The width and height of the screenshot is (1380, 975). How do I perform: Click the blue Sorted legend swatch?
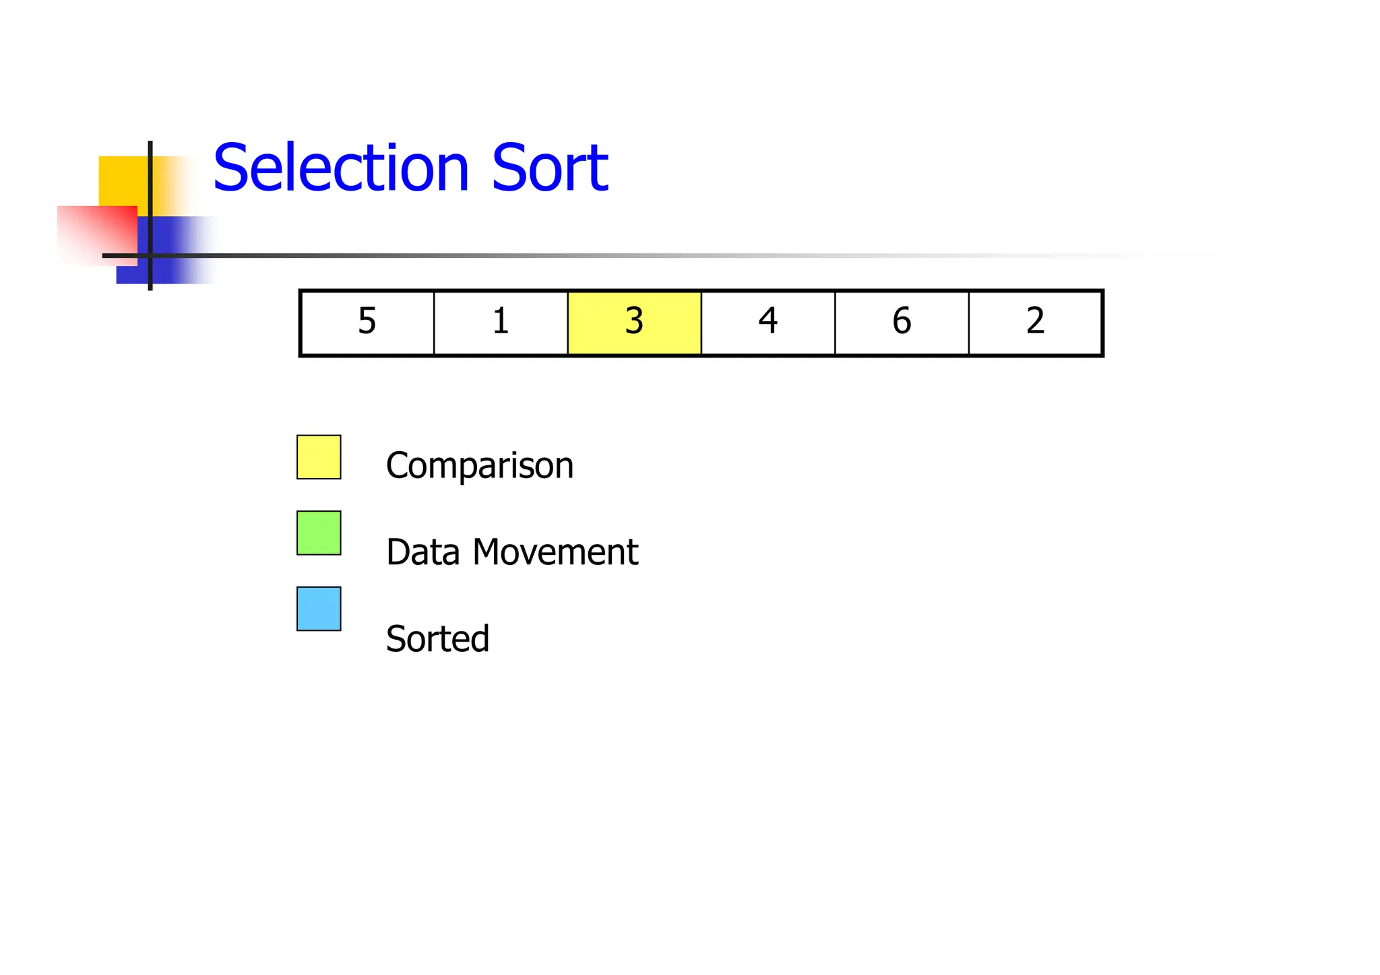[x=319, y=609]
